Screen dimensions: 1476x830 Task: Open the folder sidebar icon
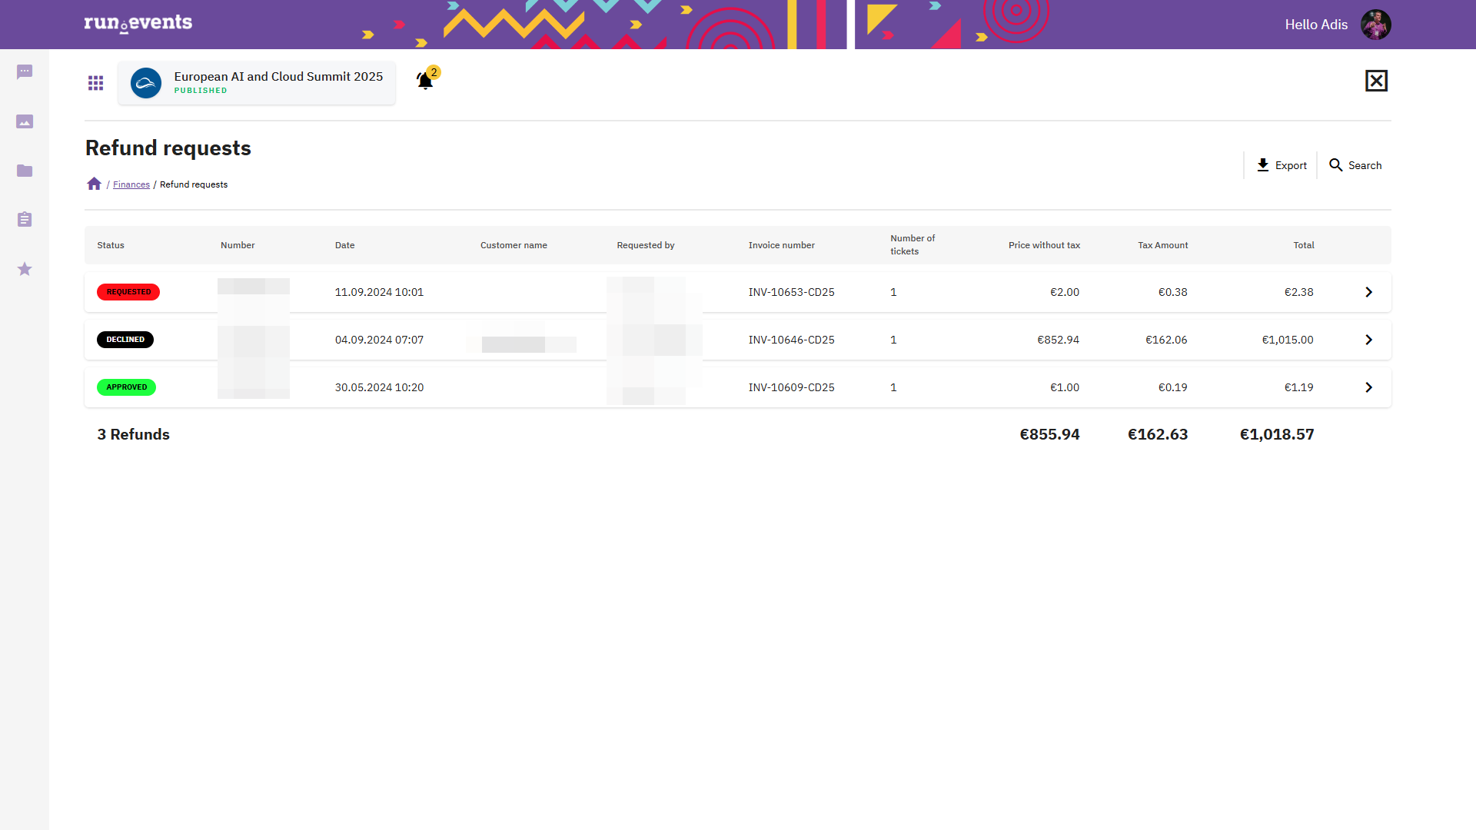click(x=25, y=171)
